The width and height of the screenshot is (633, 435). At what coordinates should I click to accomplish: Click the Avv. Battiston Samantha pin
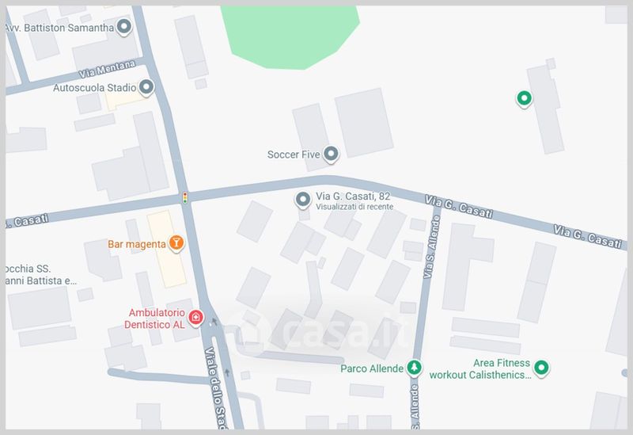(x=124, y=27)
